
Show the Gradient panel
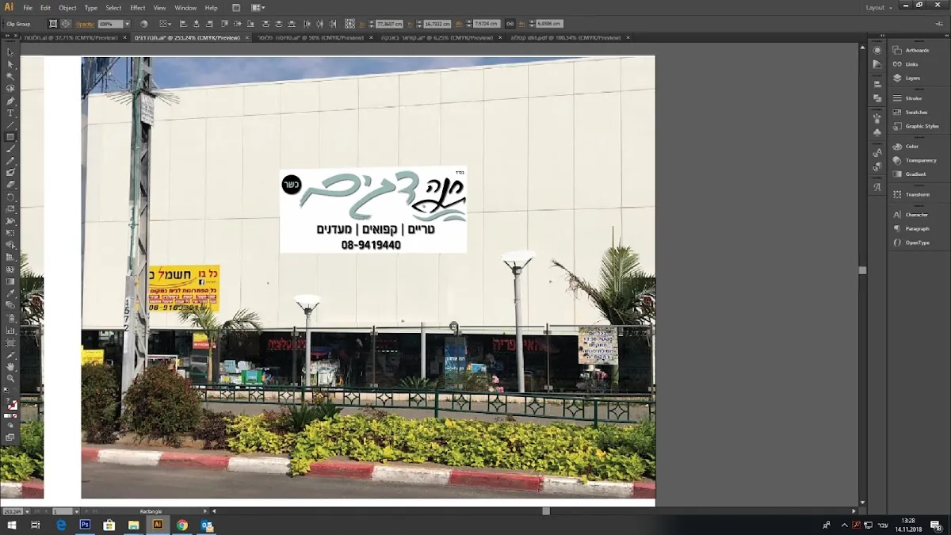(x=915, y=174)
